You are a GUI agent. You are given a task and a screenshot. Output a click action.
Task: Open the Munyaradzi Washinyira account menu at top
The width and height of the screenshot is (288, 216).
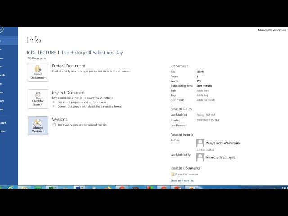pyautogui.click(x=273, y=30)
